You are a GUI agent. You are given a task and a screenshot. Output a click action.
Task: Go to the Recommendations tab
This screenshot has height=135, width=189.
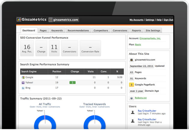tap(78, 30)
